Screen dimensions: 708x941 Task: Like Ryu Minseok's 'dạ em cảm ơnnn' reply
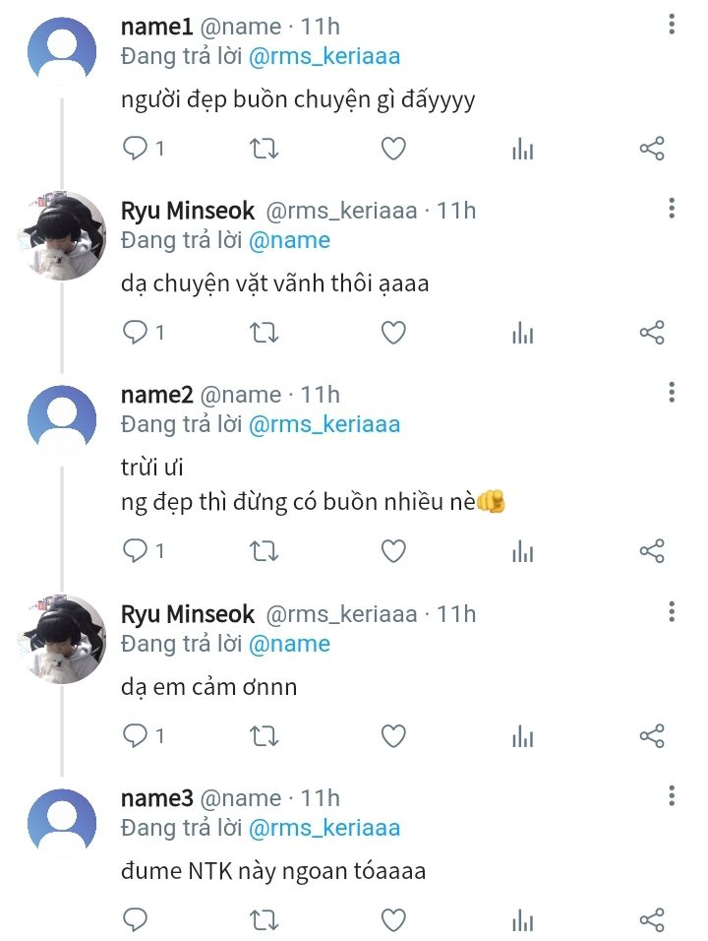click(393, 735)
